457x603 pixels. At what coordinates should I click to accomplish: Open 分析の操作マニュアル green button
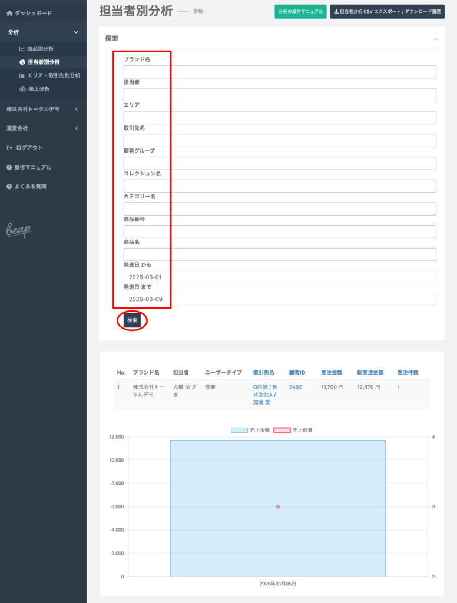[x=300, y=12]
